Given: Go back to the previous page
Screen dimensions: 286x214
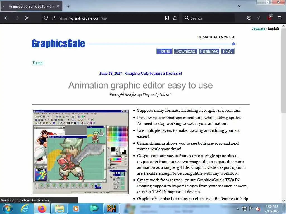Looking at the screenshot, I should click(x=7, y=18).
